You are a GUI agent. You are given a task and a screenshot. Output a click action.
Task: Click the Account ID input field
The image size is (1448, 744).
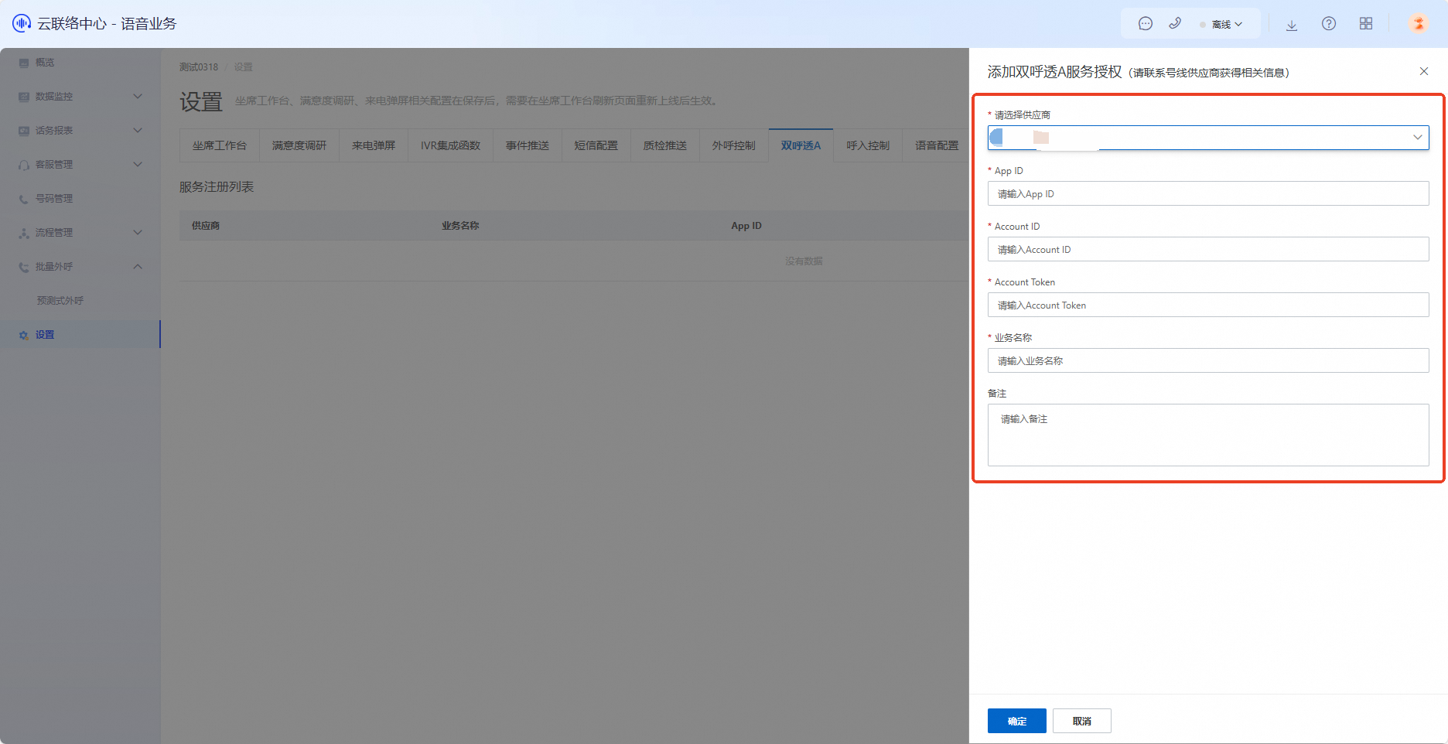(x=1208, y=249)
